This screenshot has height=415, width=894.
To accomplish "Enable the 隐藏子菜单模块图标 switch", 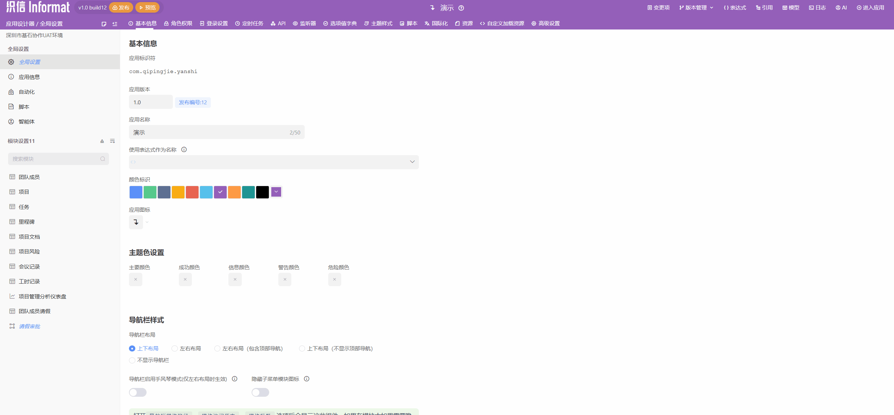I will [x=260, y=393].
